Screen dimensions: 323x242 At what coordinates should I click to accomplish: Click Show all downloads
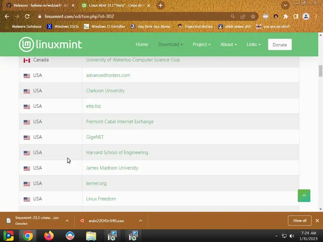coord(300,221)
